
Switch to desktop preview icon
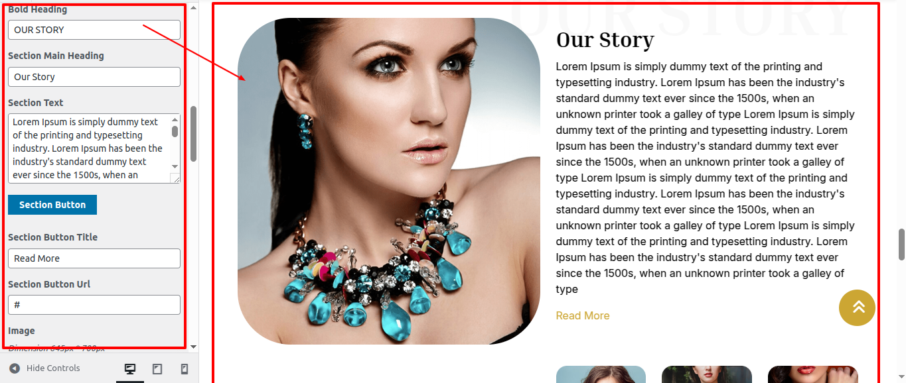pyautogui.click(x=130, y=369)
